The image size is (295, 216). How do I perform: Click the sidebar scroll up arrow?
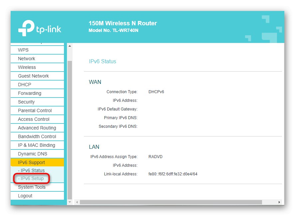coord(70,46)
